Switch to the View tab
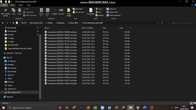The image size is (196, 110). (x=28, y=5)
